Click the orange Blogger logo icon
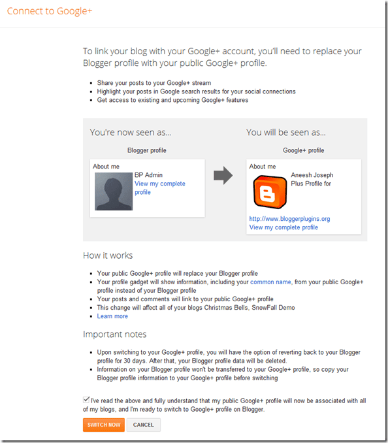Screen dimensions: 388x443 [270, 192]
